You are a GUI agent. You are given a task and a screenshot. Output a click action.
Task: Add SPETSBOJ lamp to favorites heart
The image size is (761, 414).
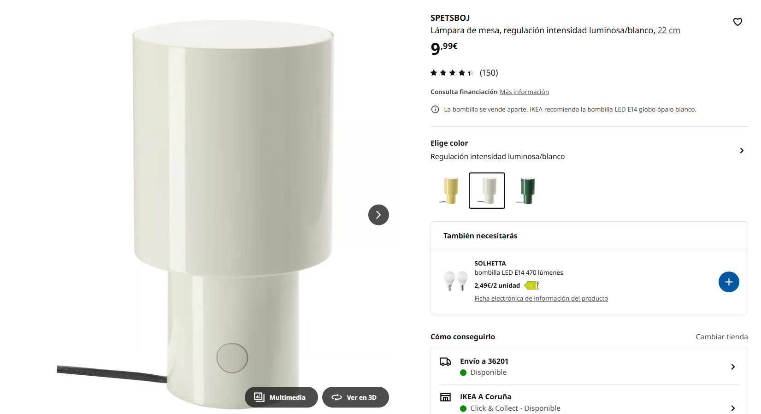[737, 22]
